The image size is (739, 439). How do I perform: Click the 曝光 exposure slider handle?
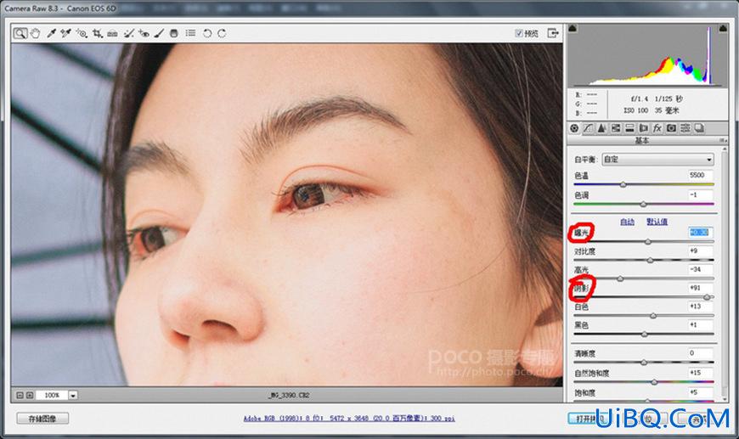[647, 242]
